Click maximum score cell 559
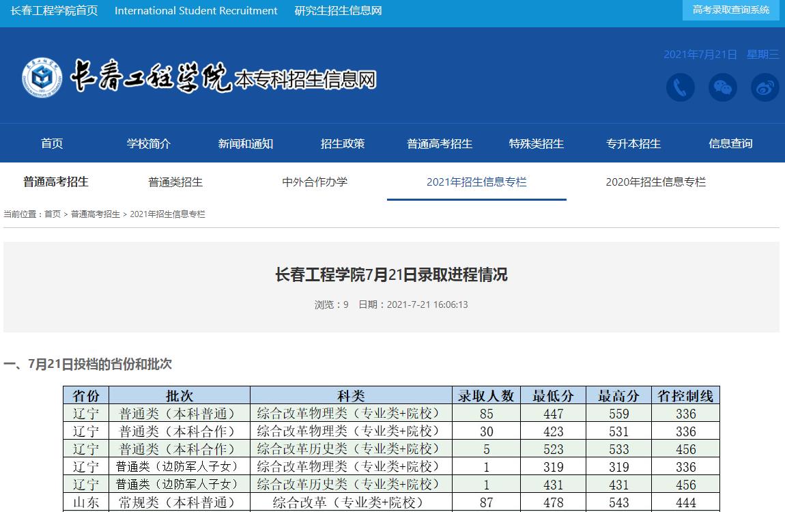 point(619,414)
